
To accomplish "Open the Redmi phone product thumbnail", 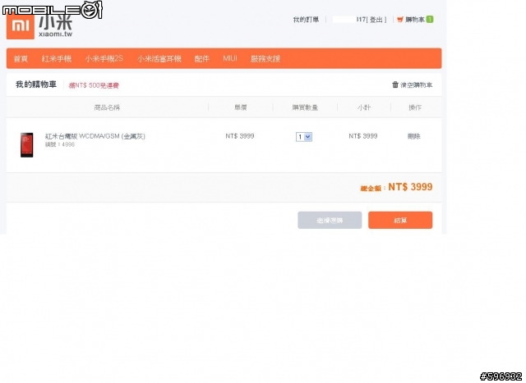I will [27, 145].
